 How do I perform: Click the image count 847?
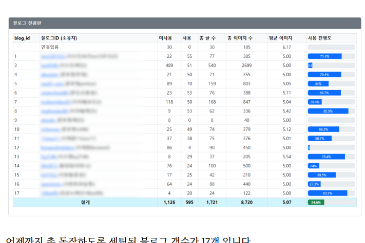click(x=247, y=102)
